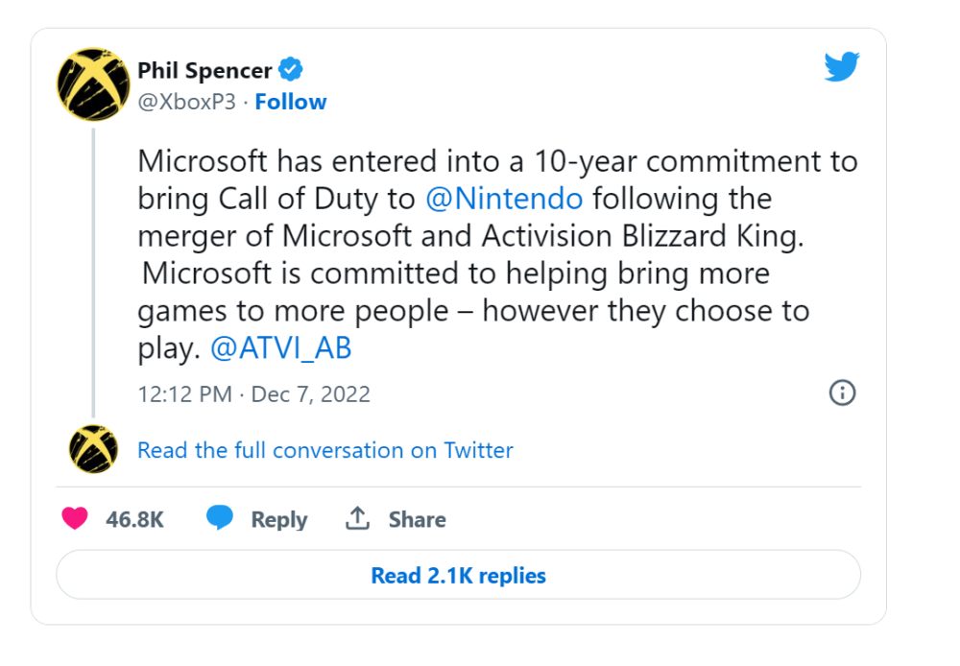Screen dimensions: 960x666
Task: Click the Twitter bird logo
Action: tap(842, 67)
